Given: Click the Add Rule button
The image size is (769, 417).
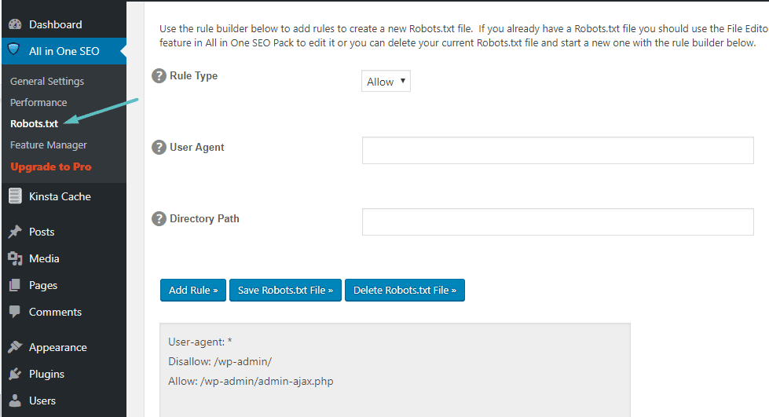Looking at the screenshot, I should point(193,290).
